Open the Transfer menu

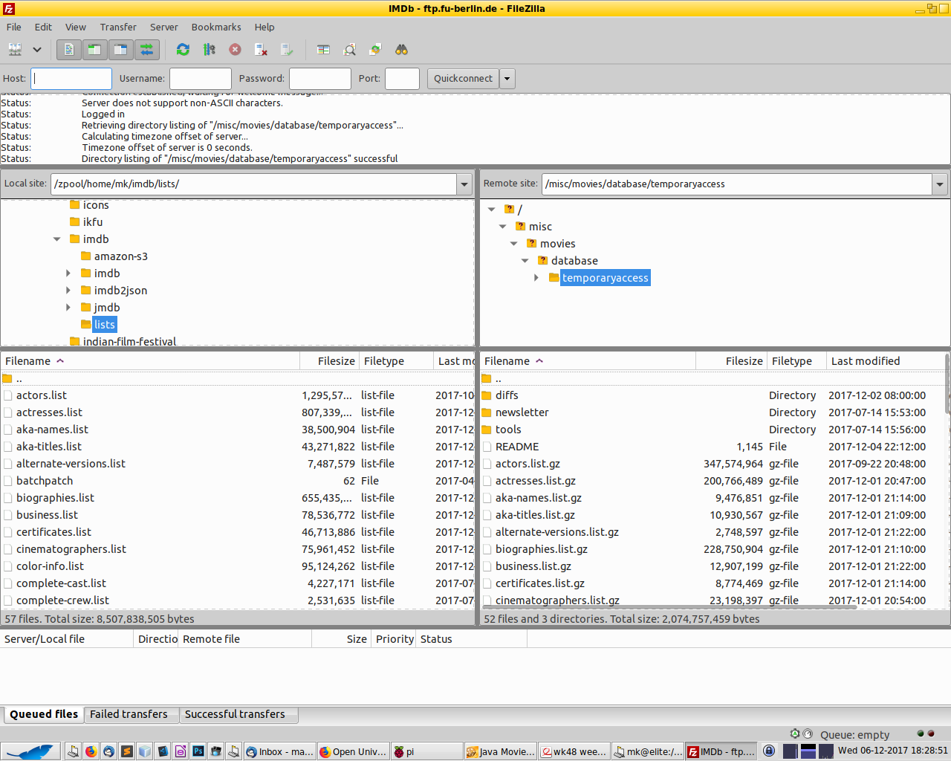point(118,27)
